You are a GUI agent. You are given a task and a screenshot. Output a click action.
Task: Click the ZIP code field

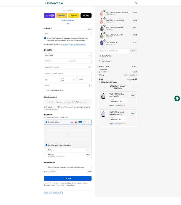(84, 80)
